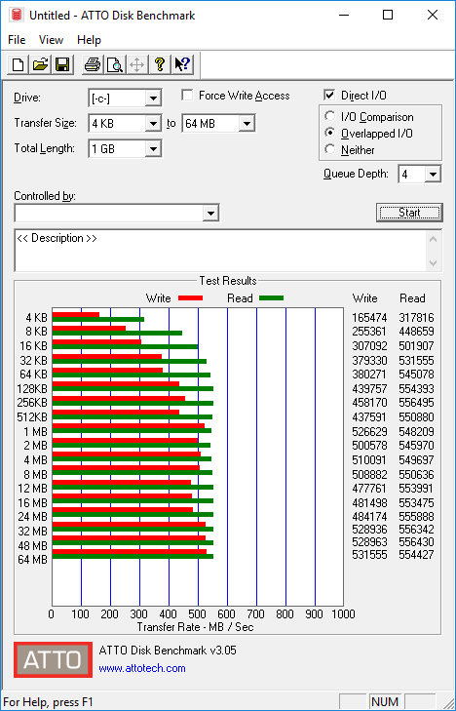Image resolution: width=456 pixels, height=711 pixels.
Task: Click the red write bar for 4 KB
Action: pyautogui.click(x=76, y=315)
